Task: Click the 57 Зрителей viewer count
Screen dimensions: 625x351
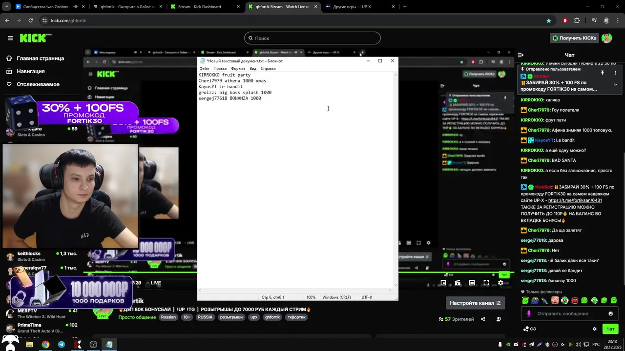Action: tap(456, 319)
